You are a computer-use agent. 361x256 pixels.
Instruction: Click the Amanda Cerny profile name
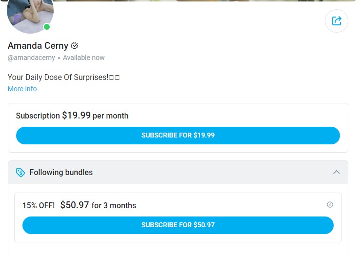38,45
